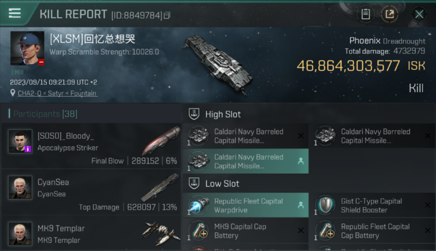The height and width of the screenshot is (251, 436).
Task: Click the MK9 Capital Cap Battery icon
Action: 198,231
